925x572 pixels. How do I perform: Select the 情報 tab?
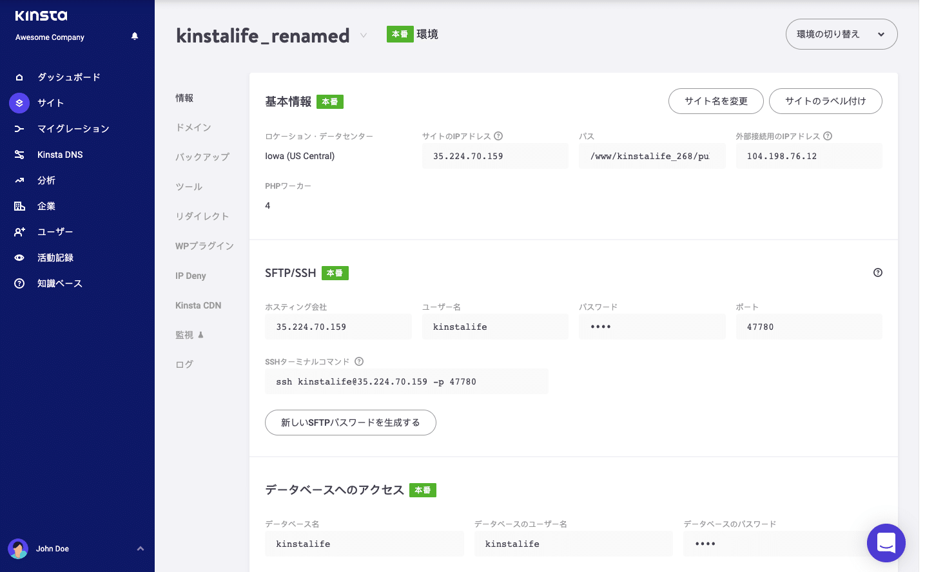[184, 98]
